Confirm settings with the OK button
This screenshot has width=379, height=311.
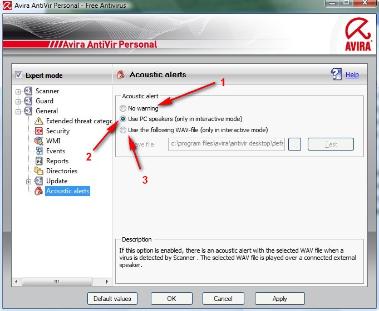pyautogui.click(x=171, y=299)
